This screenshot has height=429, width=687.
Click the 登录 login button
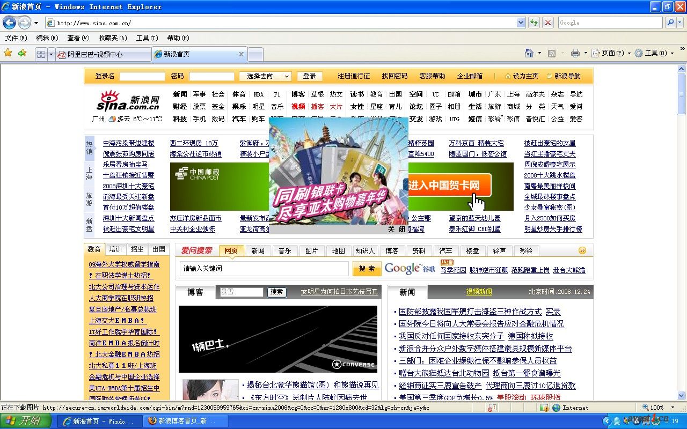tap(310, 76)
